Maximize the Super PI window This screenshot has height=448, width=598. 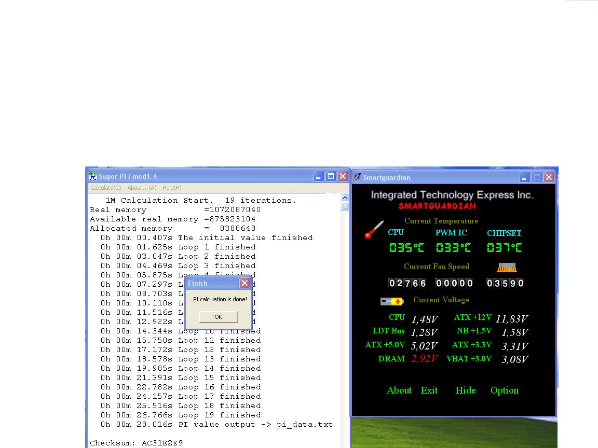click(x=331, y=176)
